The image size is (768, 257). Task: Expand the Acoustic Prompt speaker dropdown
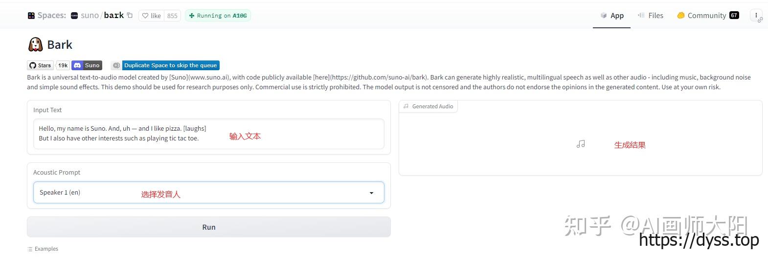tap(208, 193)
